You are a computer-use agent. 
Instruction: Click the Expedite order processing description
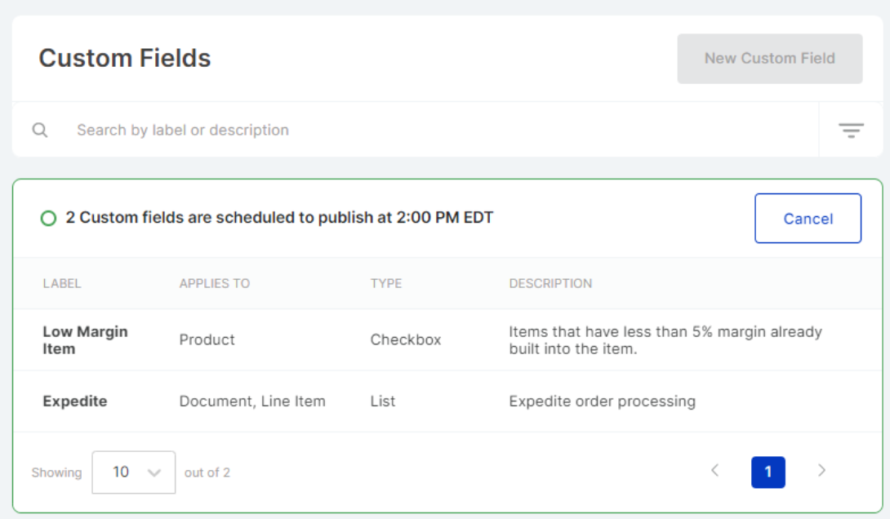pos(602,401)
